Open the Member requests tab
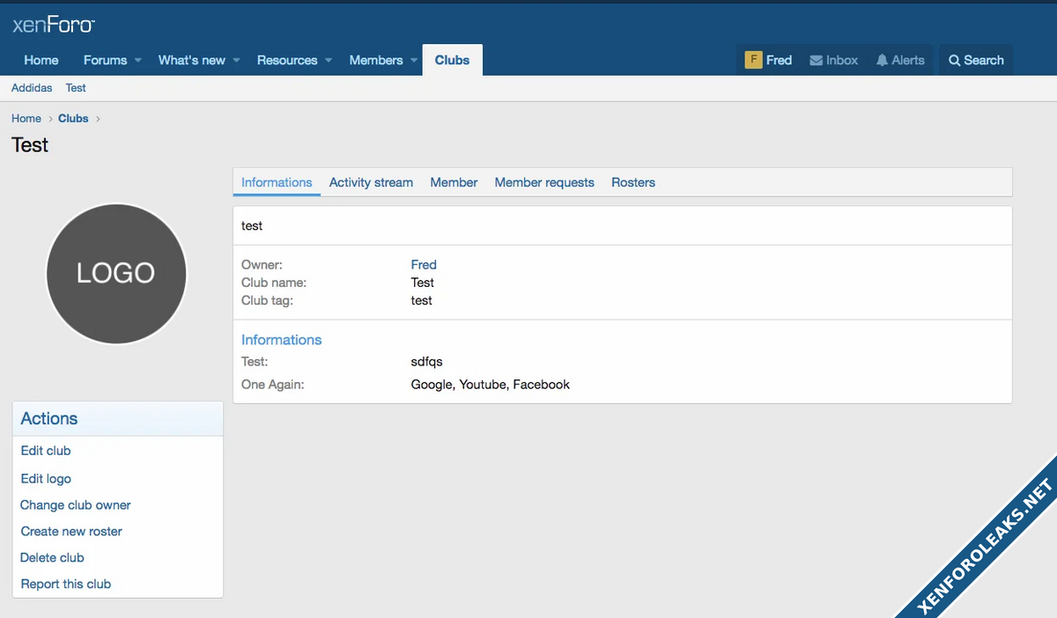This screenshot has width=1057, height=618. click(x=544, y=182)
